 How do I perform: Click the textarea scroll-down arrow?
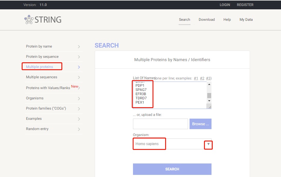coord(209,101)
